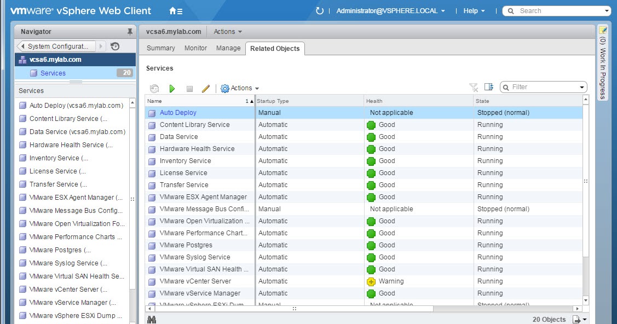Click the Restart service icon
Image resolution: width=617 pixels, height=324 pixels.
point(154,88)
